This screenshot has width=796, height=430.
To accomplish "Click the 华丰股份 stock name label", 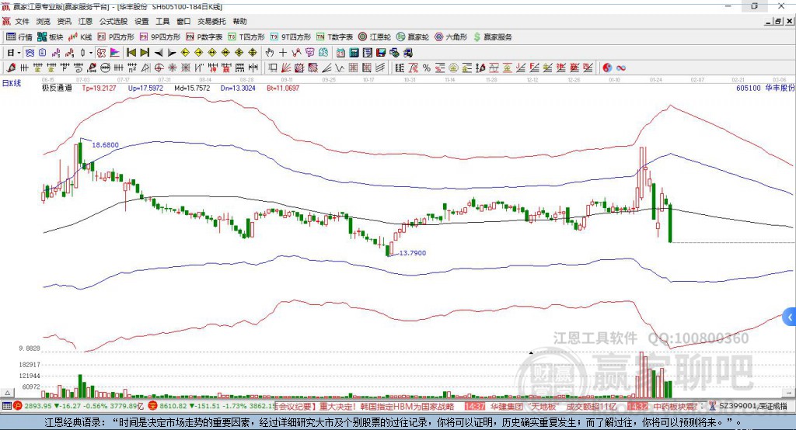I will pos(780,88).
